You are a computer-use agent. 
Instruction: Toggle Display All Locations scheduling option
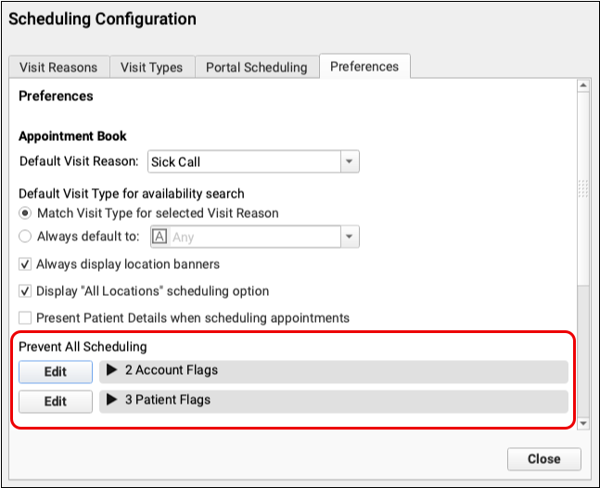(x=26, y=291)
